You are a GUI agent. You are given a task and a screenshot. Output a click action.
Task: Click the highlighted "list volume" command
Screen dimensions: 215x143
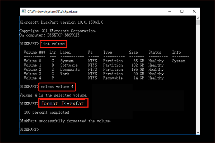(x=52, y=43)
